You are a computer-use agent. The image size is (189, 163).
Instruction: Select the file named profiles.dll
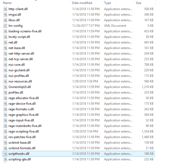point(16,92)
